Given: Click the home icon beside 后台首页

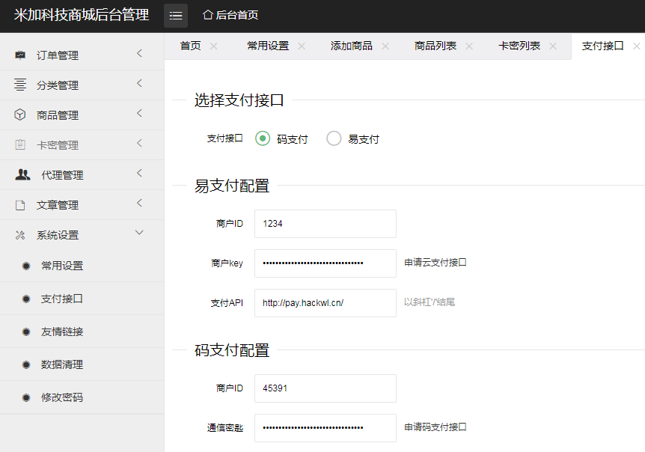Looking at the screenshot, I should click(x=208, y=15).
